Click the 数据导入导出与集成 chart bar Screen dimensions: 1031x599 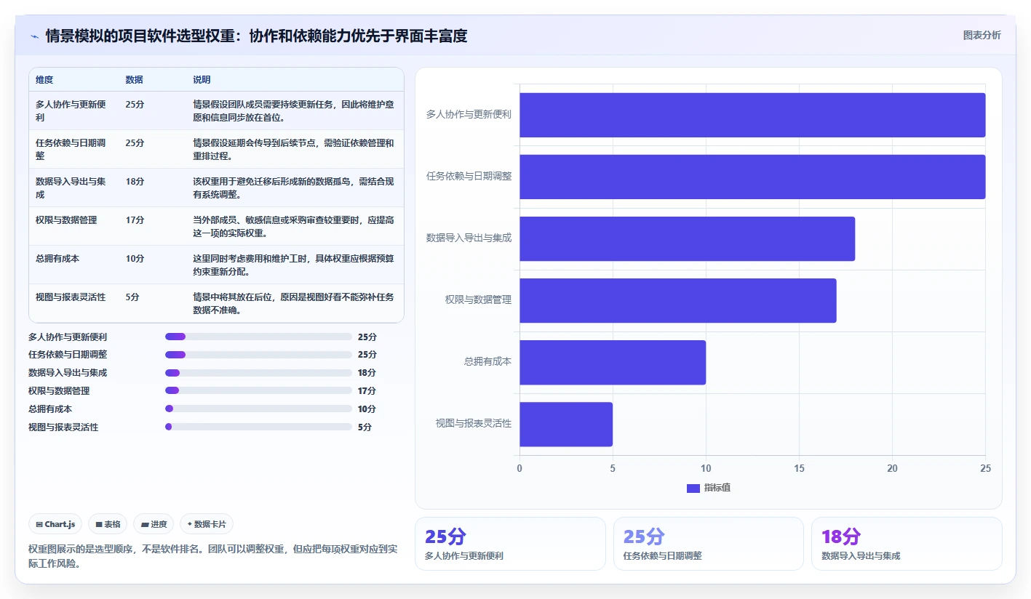(x=687, y=238)
